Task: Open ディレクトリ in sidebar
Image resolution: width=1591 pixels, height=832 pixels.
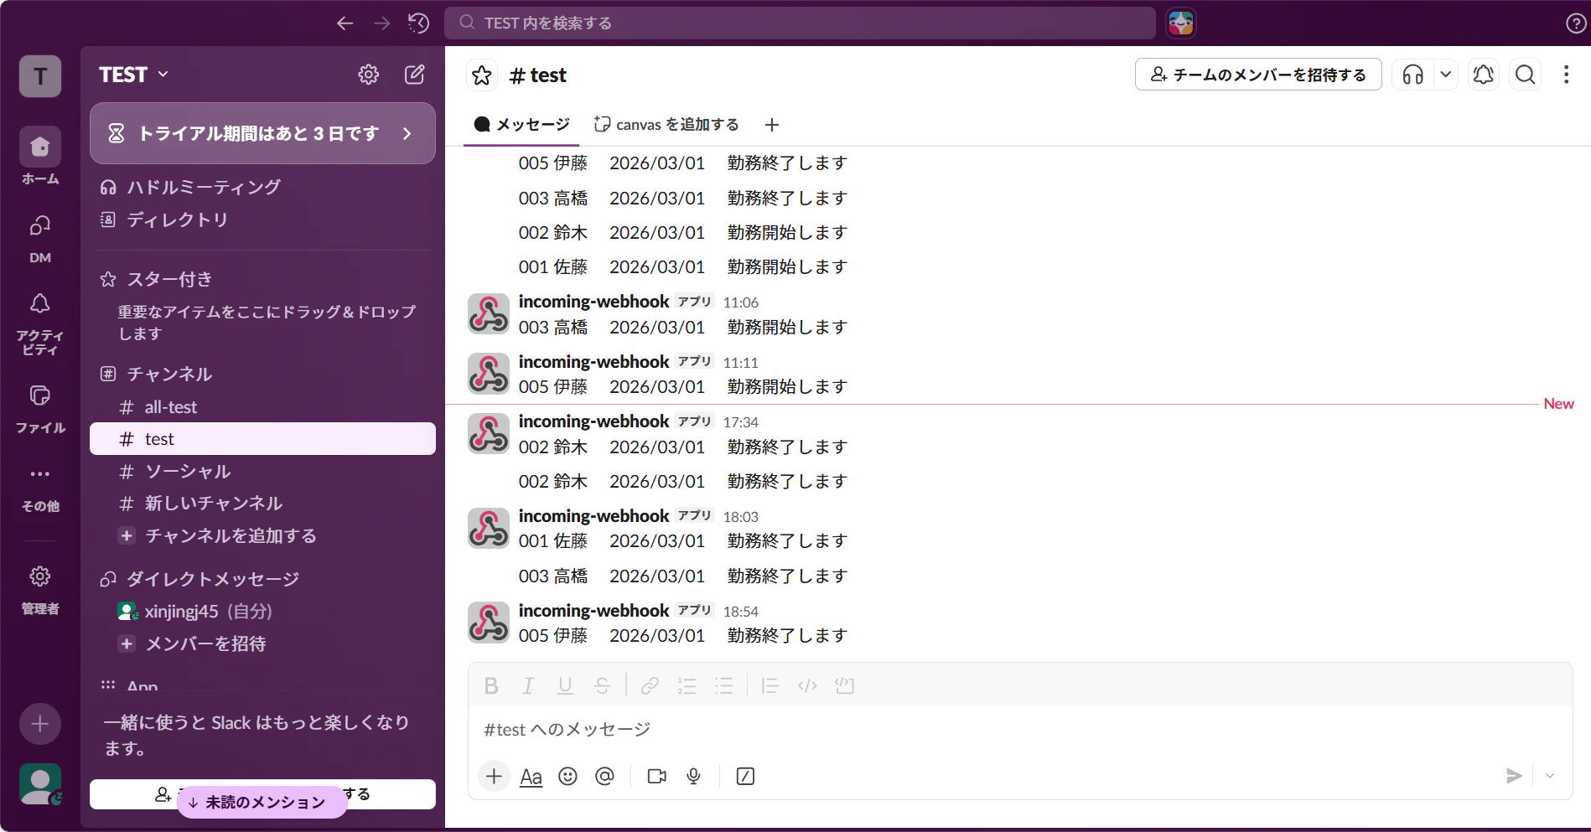Action: pos(262,220)
